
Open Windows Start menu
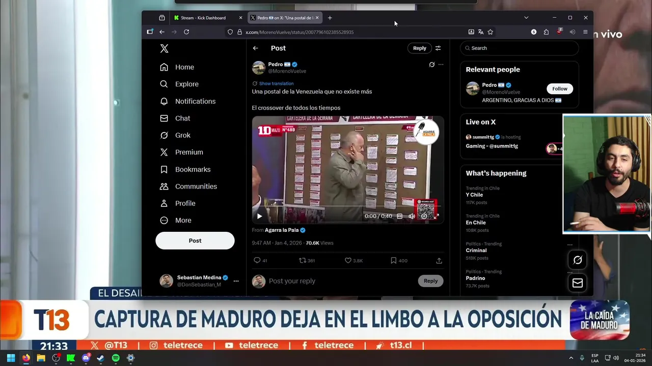[11, 358]
